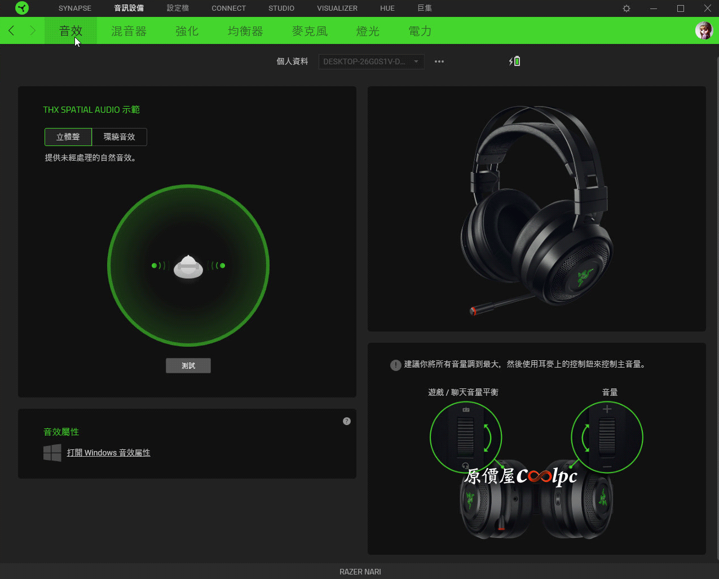Expand the 個人資料 profile dropdown

coord(372,61)
